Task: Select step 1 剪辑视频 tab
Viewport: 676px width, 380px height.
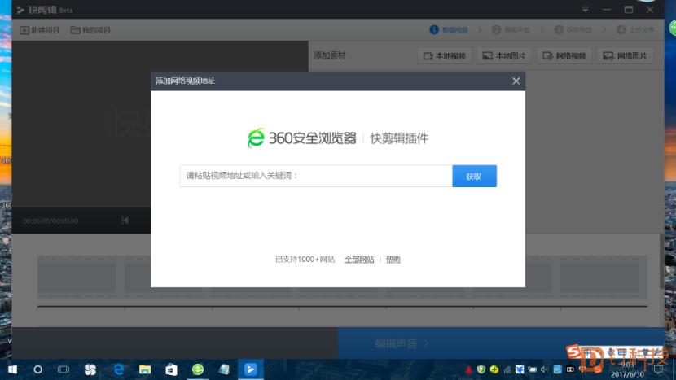Action: tap(449, 29)
